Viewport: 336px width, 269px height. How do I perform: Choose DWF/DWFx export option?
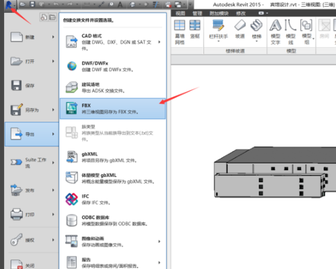[x=113, y=67]
